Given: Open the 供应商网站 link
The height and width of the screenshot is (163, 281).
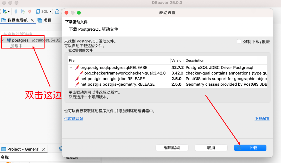Looking at the screenshot, I should (74, 119).
